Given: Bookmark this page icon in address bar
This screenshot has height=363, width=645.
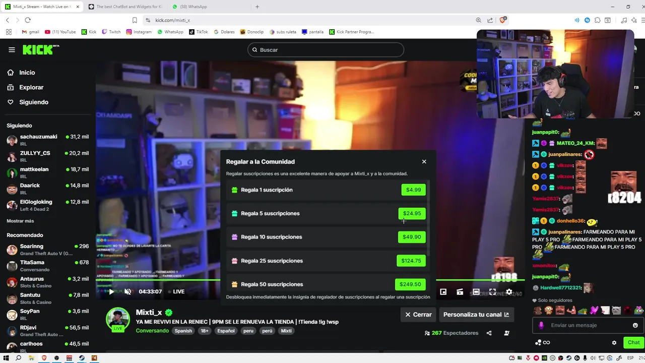Looking at the screenshot, I should pos(135,20).
